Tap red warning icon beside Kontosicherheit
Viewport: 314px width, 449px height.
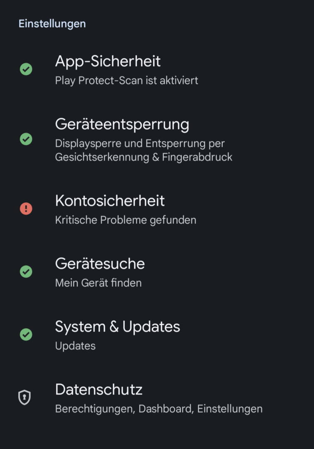pyautogui.click(x=26, y=208)
